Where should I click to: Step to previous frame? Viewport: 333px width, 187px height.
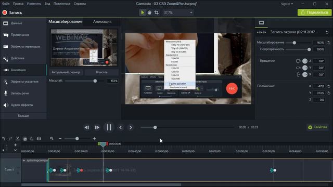(87, 127)
